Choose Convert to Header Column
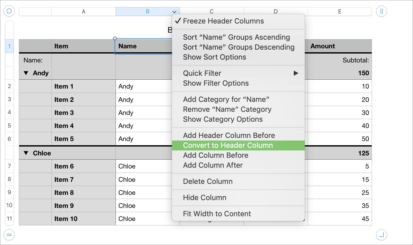This screenshot has width=413, height=245. click(238, 145)
